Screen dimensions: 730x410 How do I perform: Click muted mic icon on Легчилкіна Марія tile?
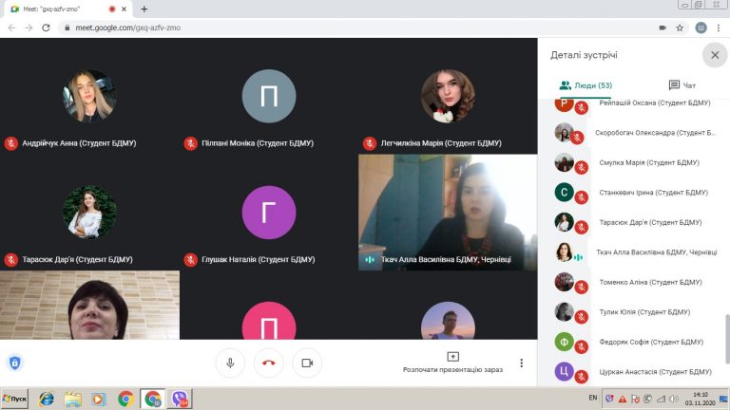pyautogui.click(x=370, y=143)
